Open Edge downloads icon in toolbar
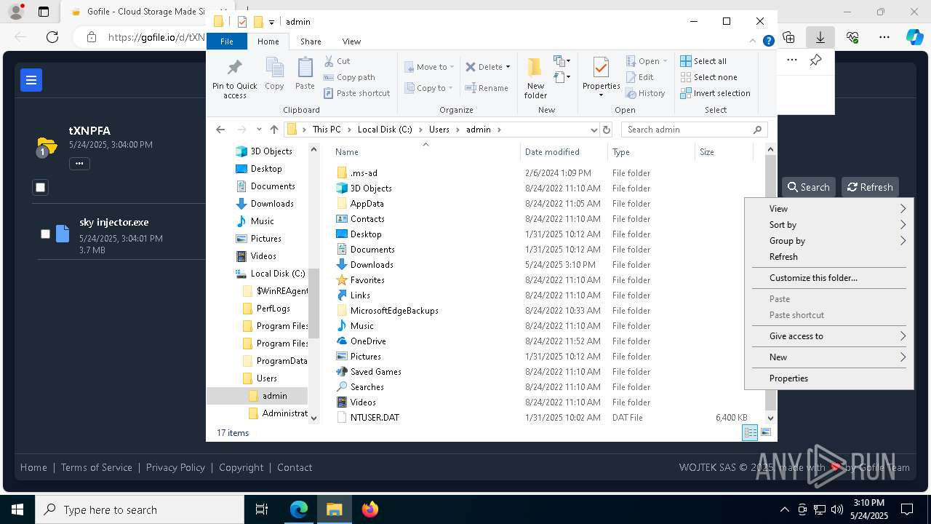The width and height of the screenshot is (931, 524). (820, 37)
